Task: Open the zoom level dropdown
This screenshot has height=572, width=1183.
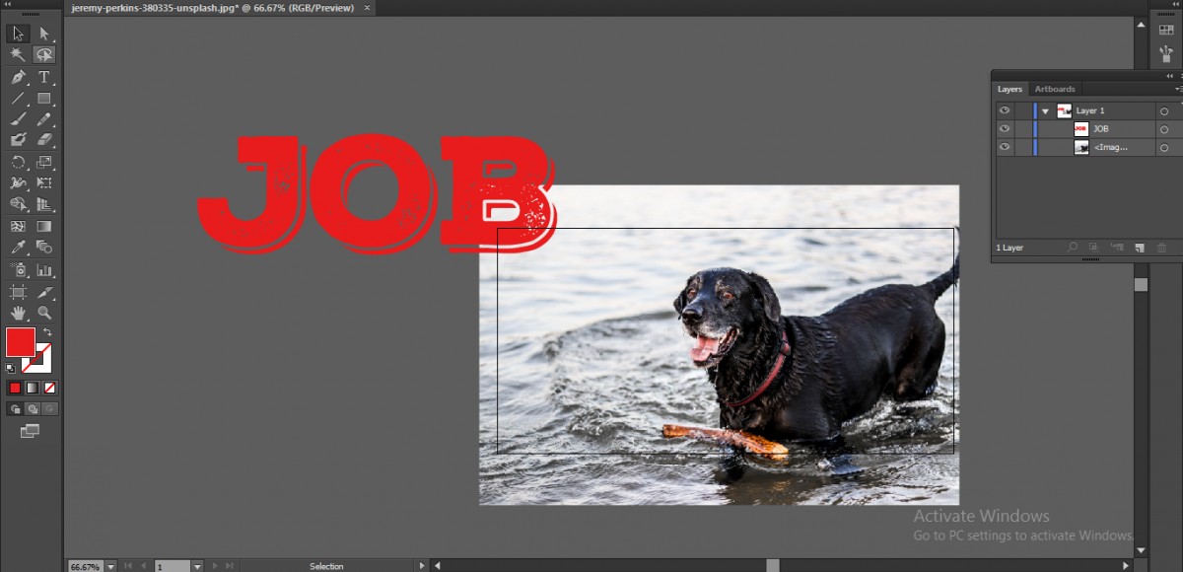Action: pos(109,566)
